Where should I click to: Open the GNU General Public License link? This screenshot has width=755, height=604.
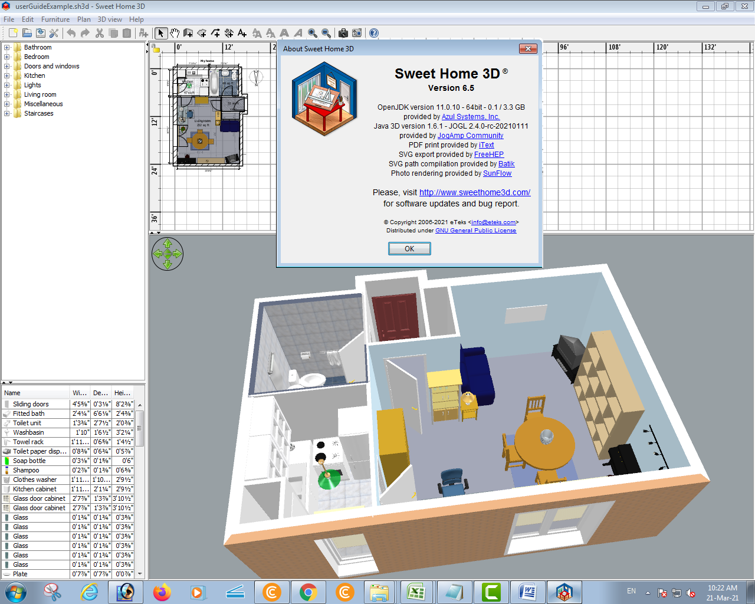[475, 231]
